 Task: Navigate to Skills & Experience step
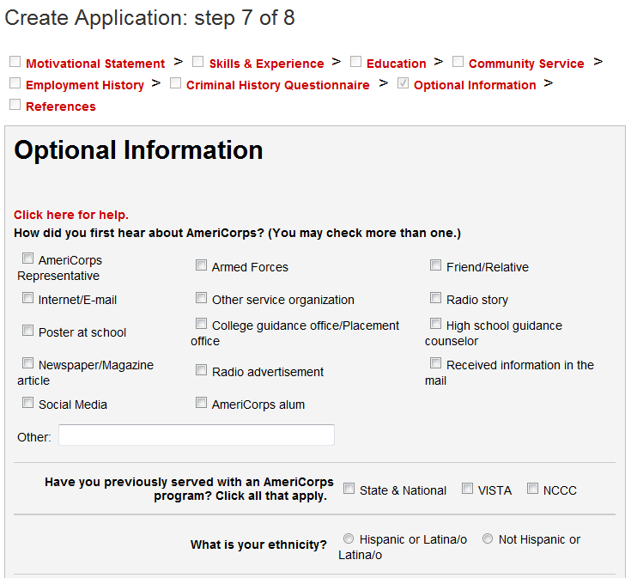click(x=266, y=64)
